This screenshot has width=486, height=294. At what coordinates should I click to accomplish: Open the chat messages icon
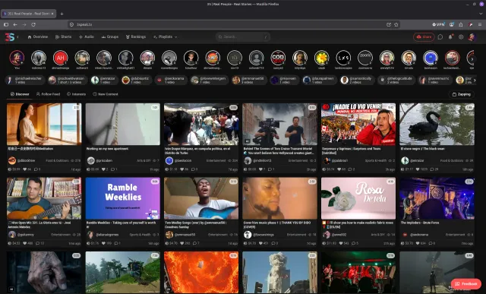[x=440, y=37]
